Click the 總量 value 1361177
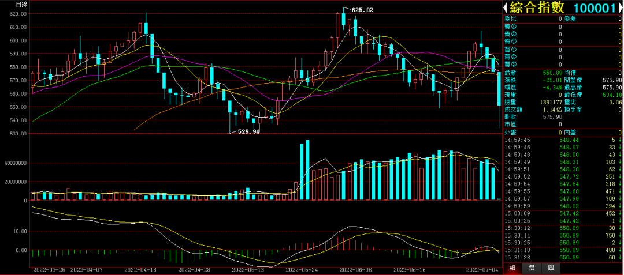Image resolution: width=624 pixels, height=275 pixels. [551, 102]
